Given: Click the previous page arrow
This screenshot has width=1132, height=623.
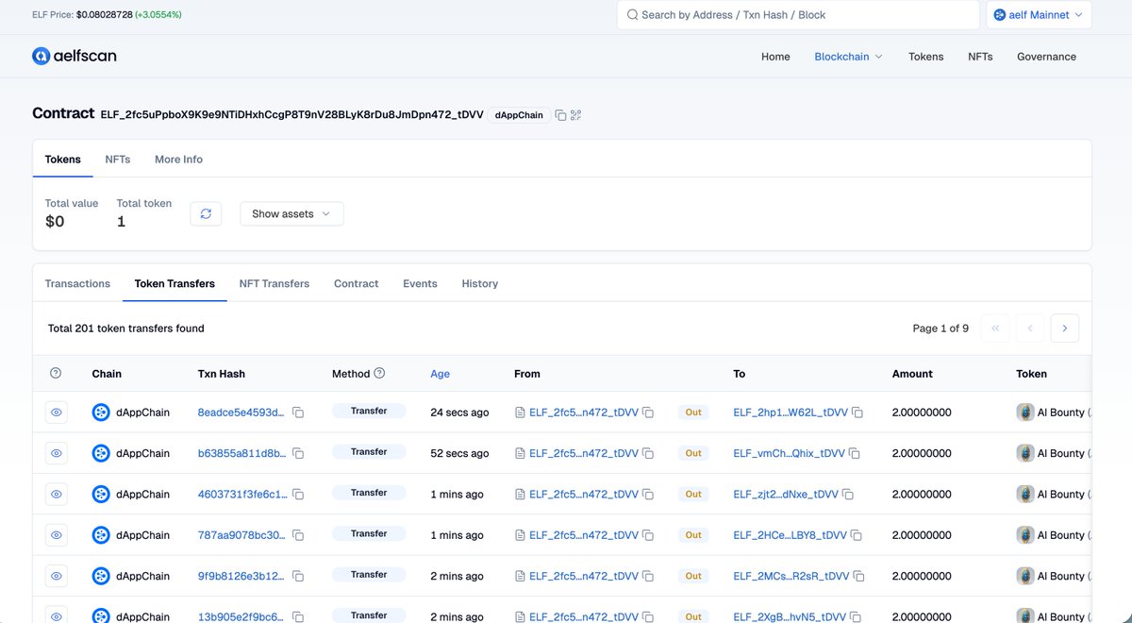Looking at the screenshot, I should click(1030, 328).
